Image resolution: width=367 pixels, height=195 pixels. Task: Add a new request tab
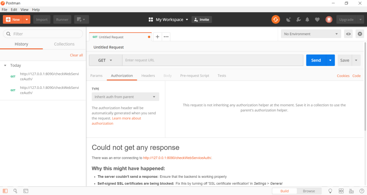click(158, 37)
